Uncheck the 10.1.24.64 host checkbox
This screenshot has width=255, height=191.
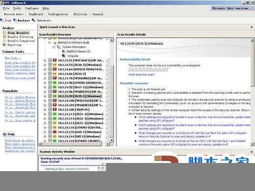(x=50, y=69)
